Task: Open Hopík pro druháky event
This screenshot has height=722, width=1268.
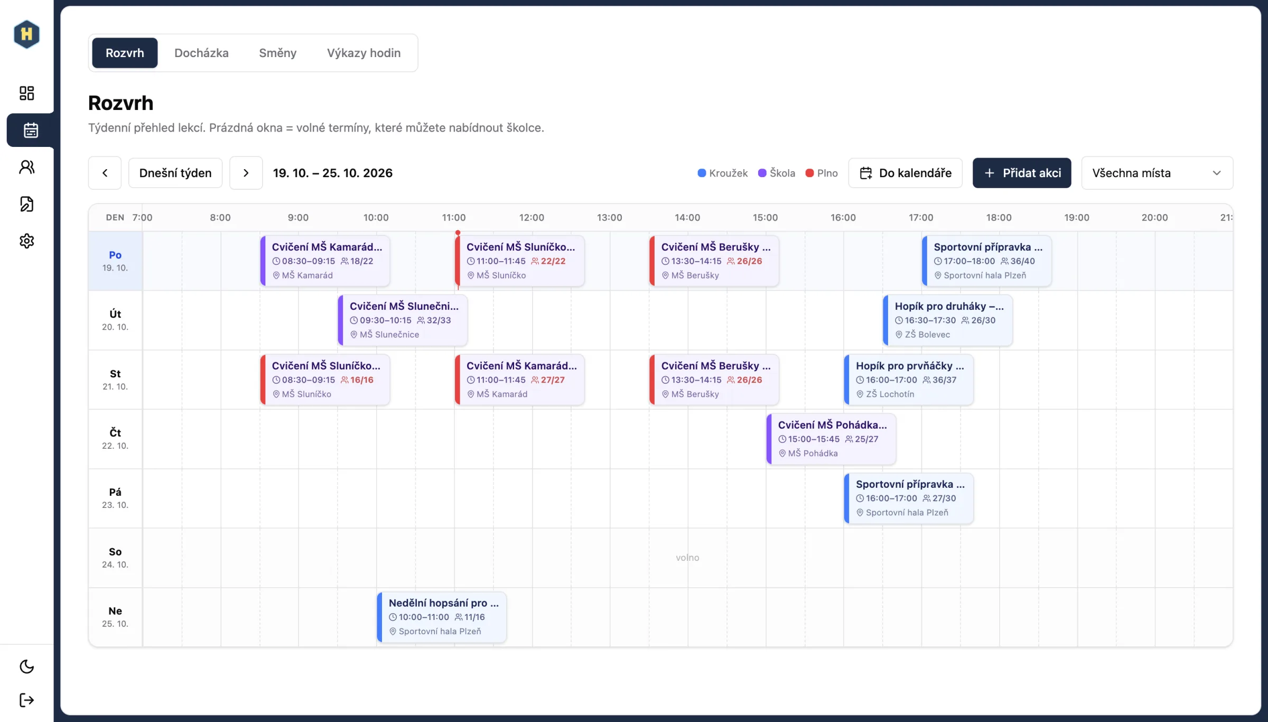Action: pos(948,320)
